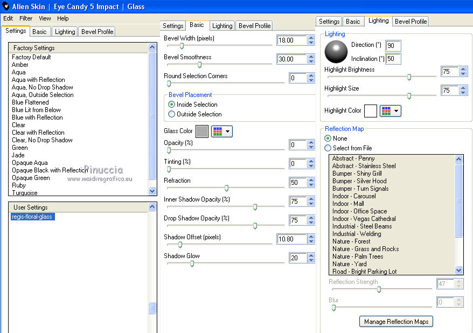
Task: Decrease Refraction with down arrow
Action: (311, 185)
